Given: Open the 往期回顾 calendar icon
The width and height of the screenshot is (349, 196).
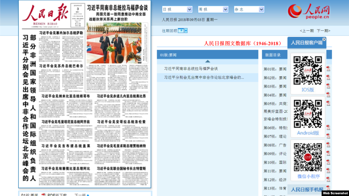Looking at the screenshot, I should pos(181,31).
